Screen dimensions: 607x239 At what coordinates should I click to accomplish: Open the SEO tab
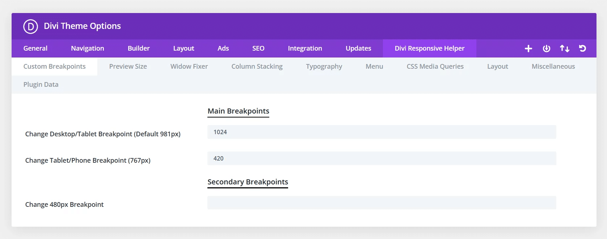(x=258, y=48)
